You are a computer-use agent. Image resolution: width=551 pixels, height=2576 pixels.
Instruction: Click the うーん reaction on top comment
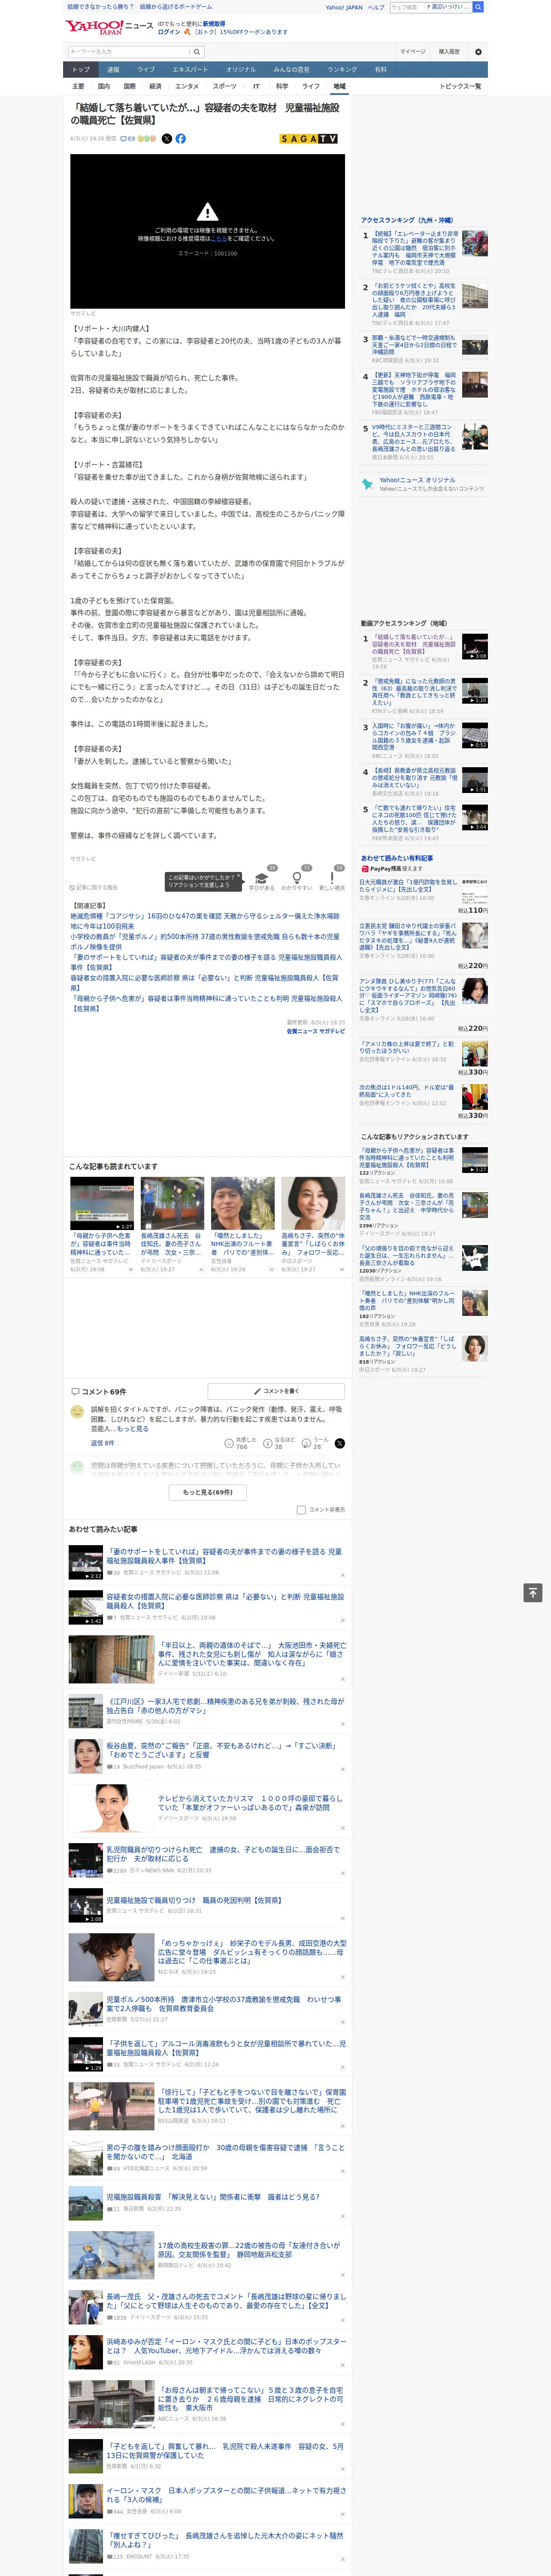(x=316, y=1443)
